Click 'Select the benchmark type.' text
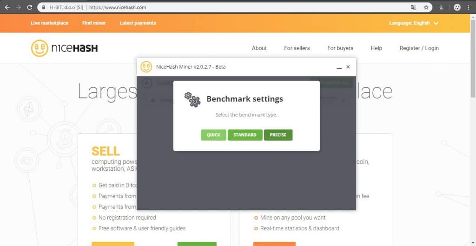The image size is (476, 246). point(246,115)
